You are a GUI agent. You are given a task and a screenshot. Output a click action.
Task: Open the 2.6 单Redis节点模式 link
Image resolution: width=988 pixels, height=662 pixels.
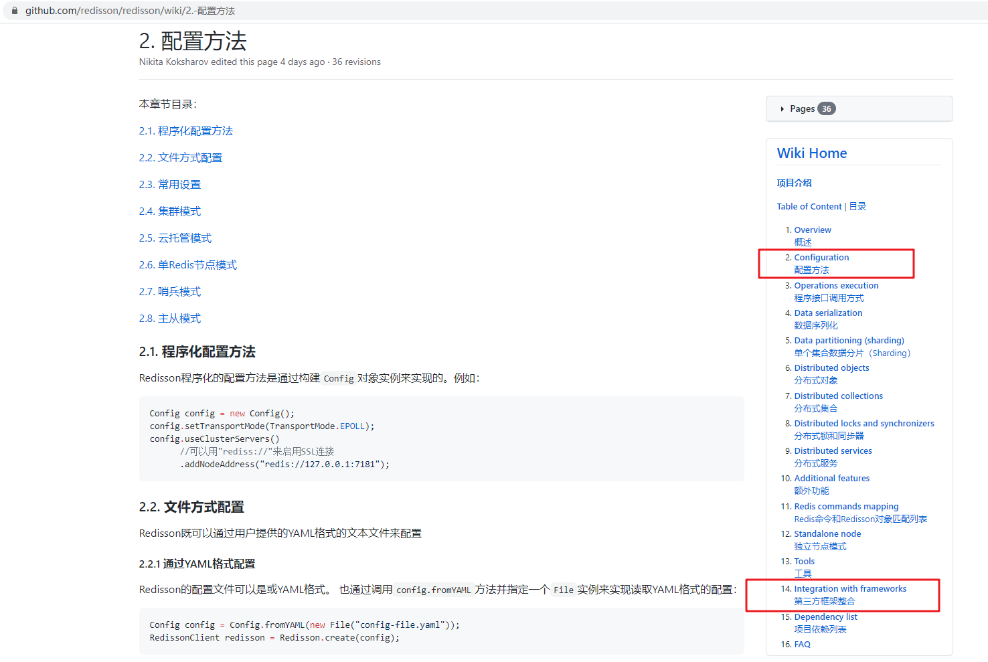click(188, 265)
